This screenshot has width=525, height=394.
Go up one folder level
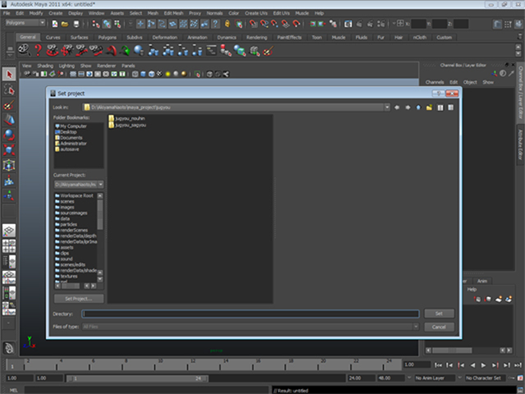pyautogui.click(x=418, y=108)
